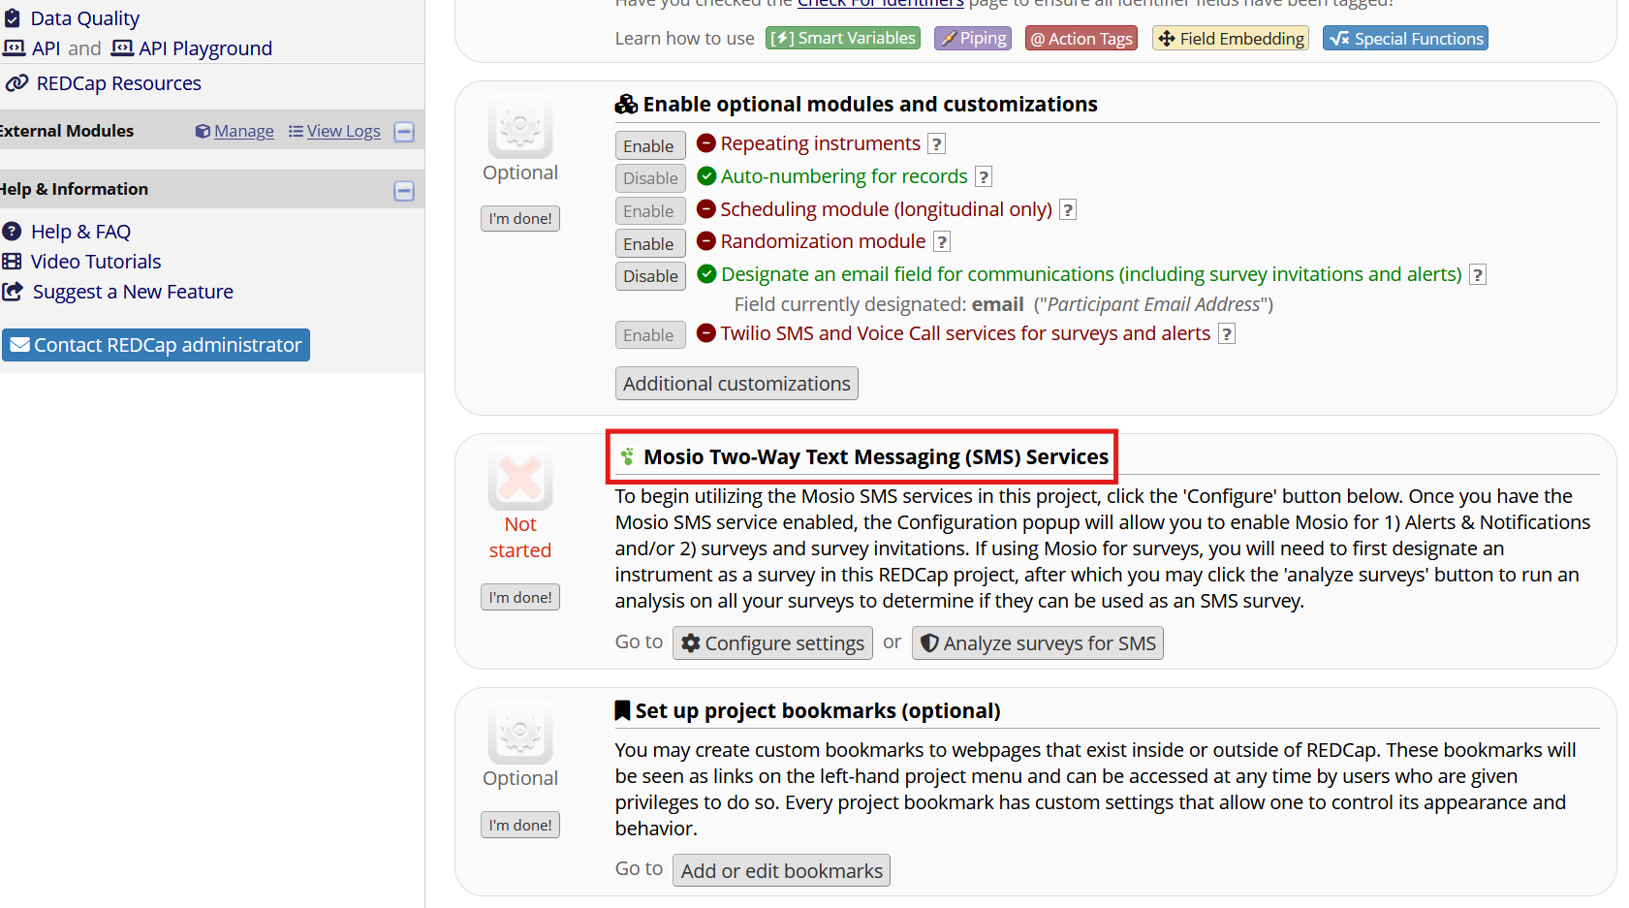
Task: Open the Special Functions help
Action: pos(1406,39)
